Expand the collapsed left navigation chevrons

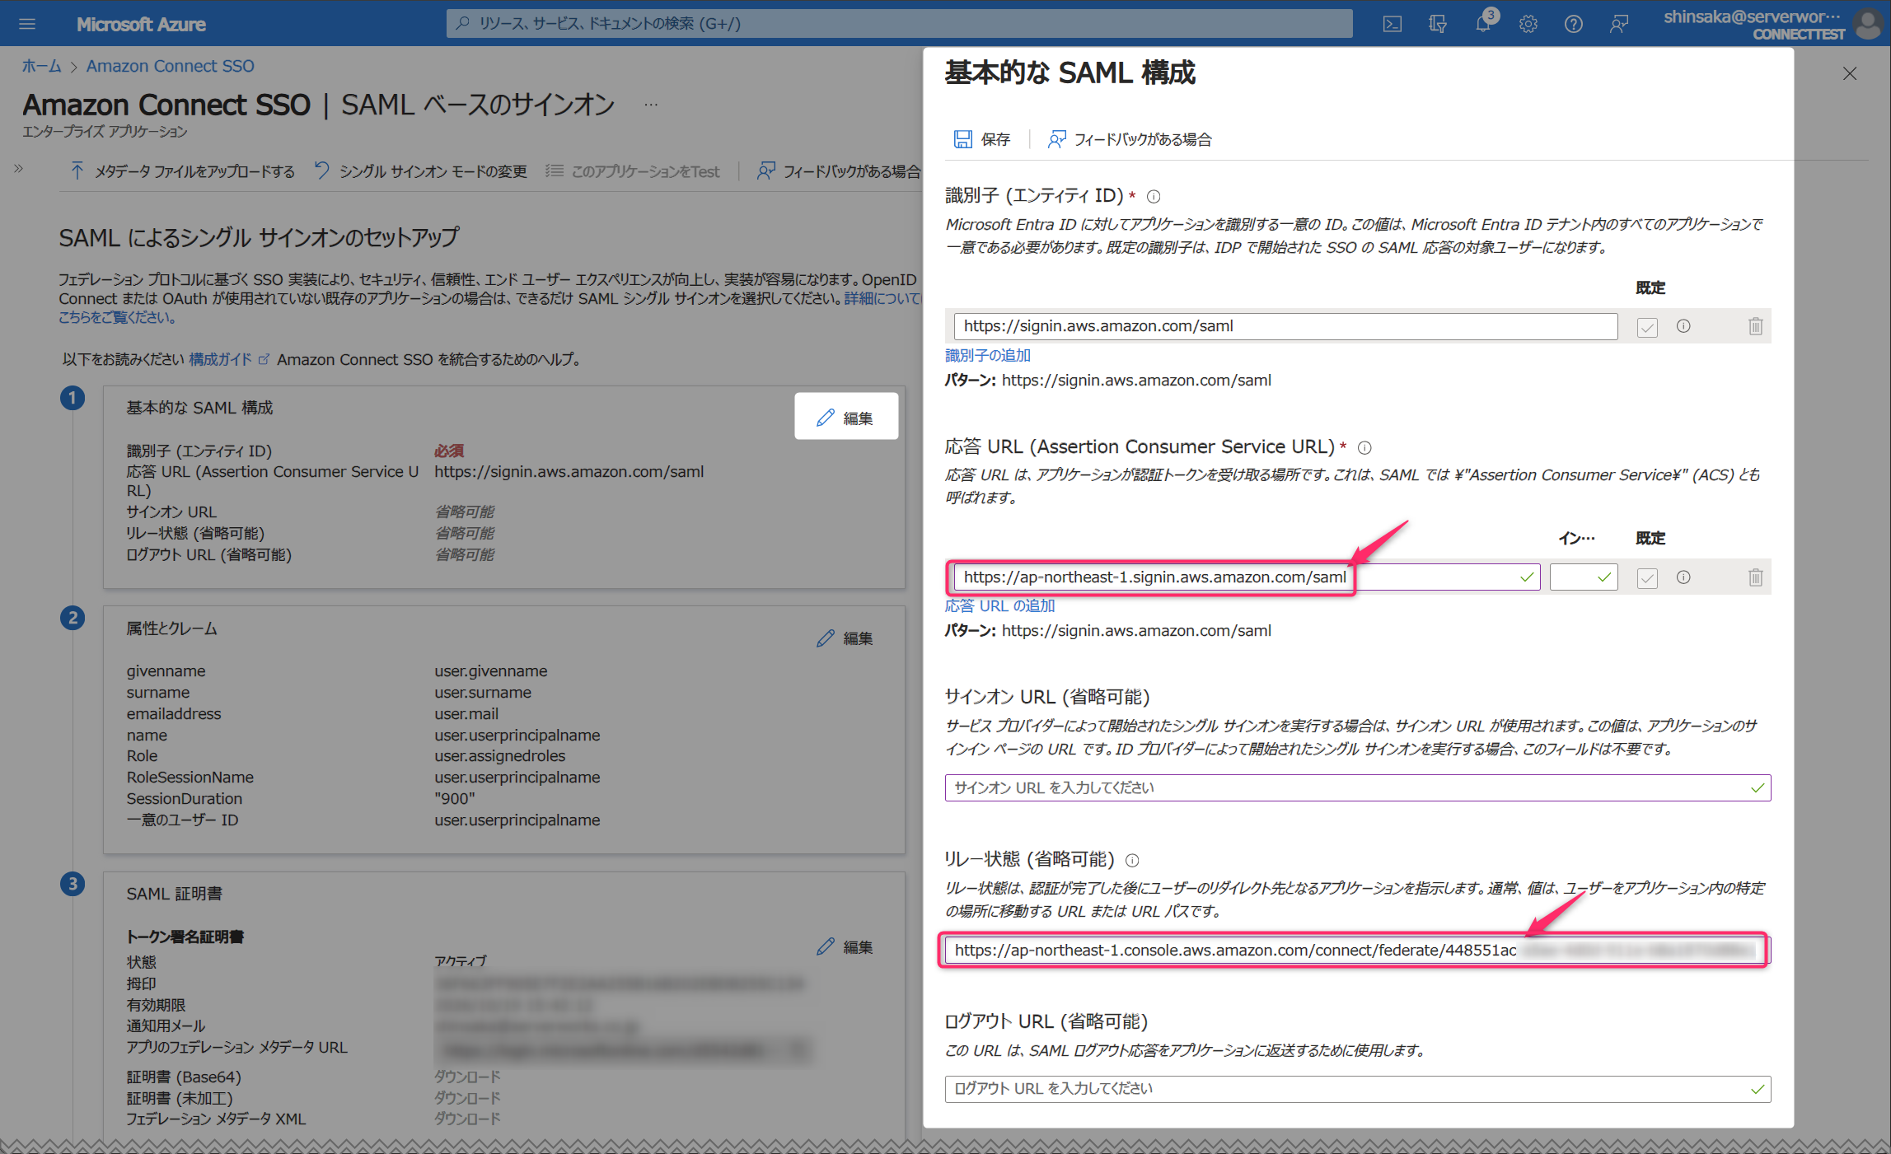point(19,169)
